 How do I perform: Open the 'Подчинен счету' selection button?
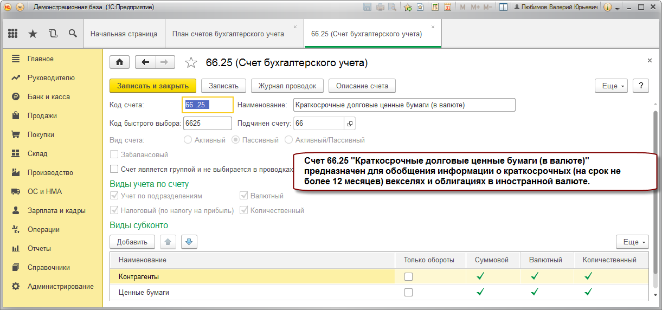(x=350, y=124)
